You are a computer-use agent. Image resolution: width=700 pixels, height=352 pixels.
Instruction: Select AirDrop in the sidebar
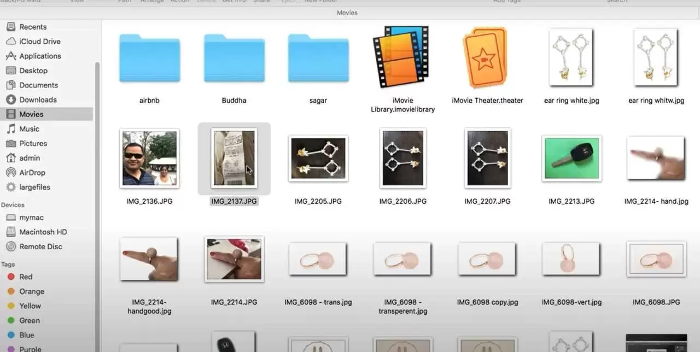[32, 172]
